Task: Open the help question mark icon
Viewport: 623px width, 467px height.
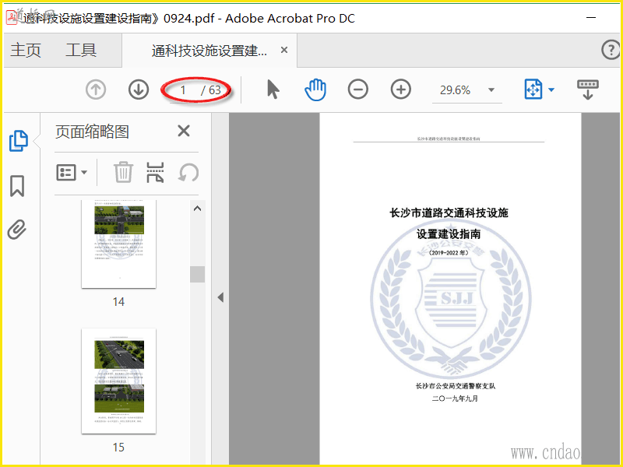Action: (x=611, y=50)
